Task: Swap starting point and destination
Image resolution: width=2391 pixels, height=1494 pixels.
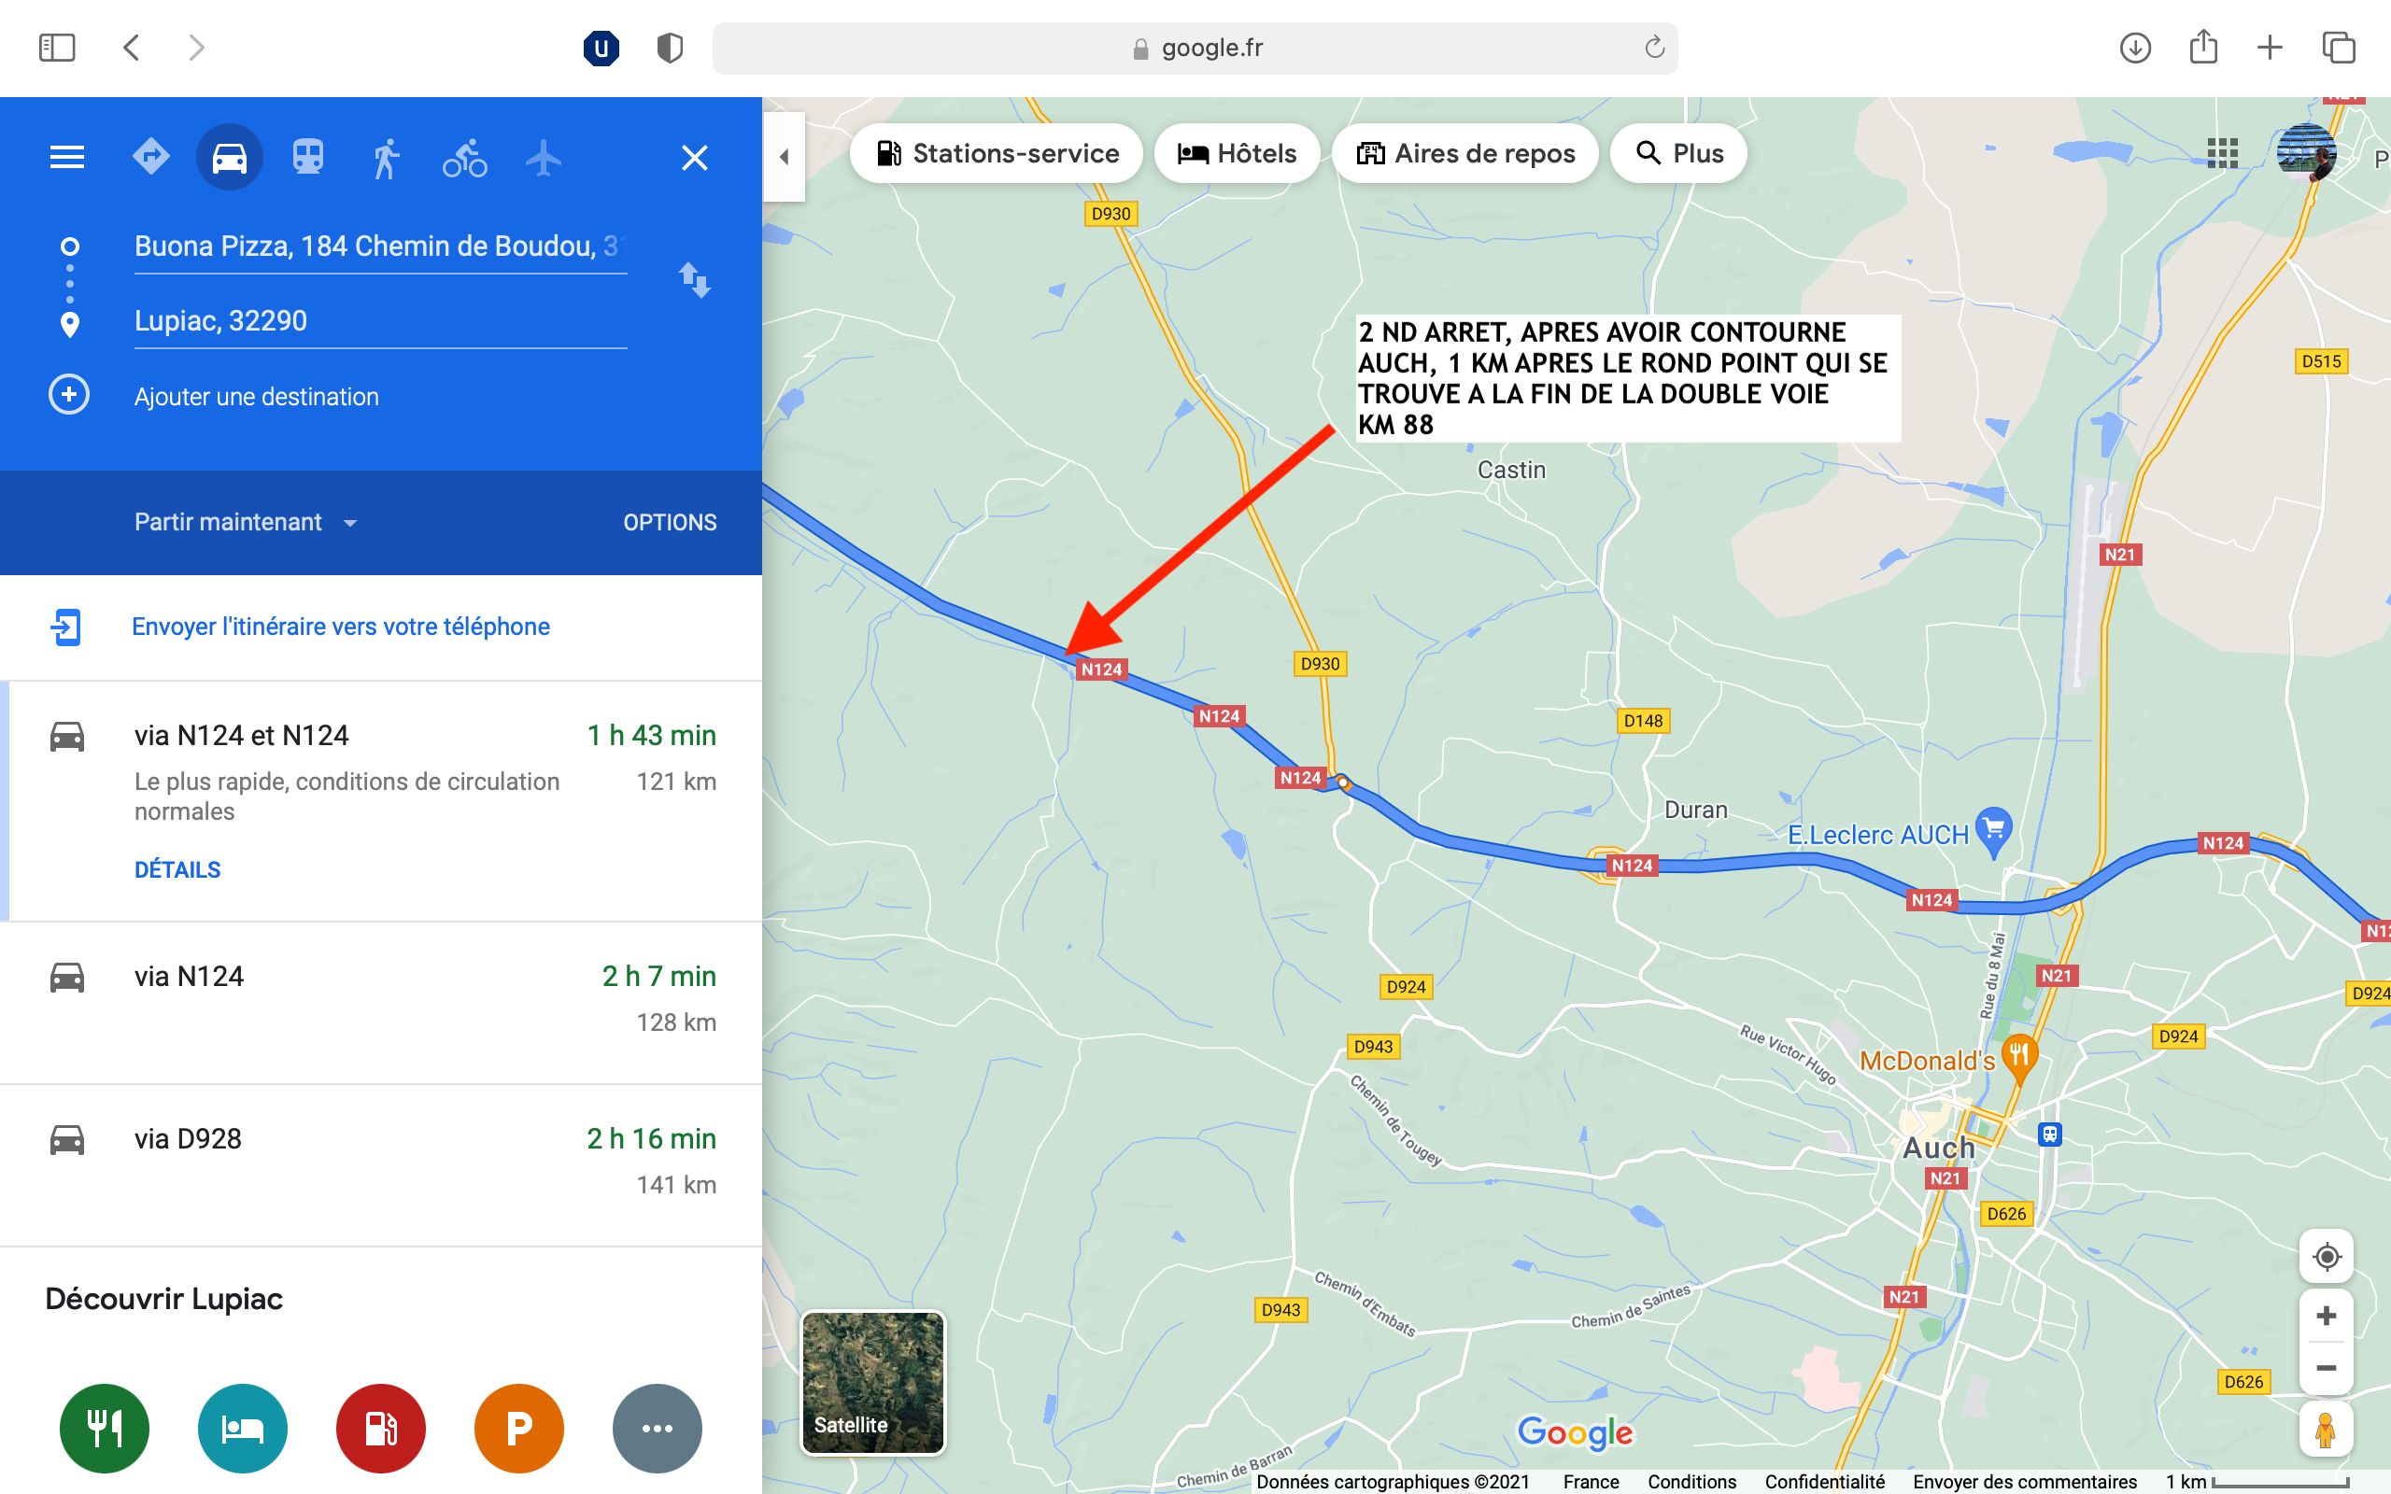Action: click(x=695, y=281)
